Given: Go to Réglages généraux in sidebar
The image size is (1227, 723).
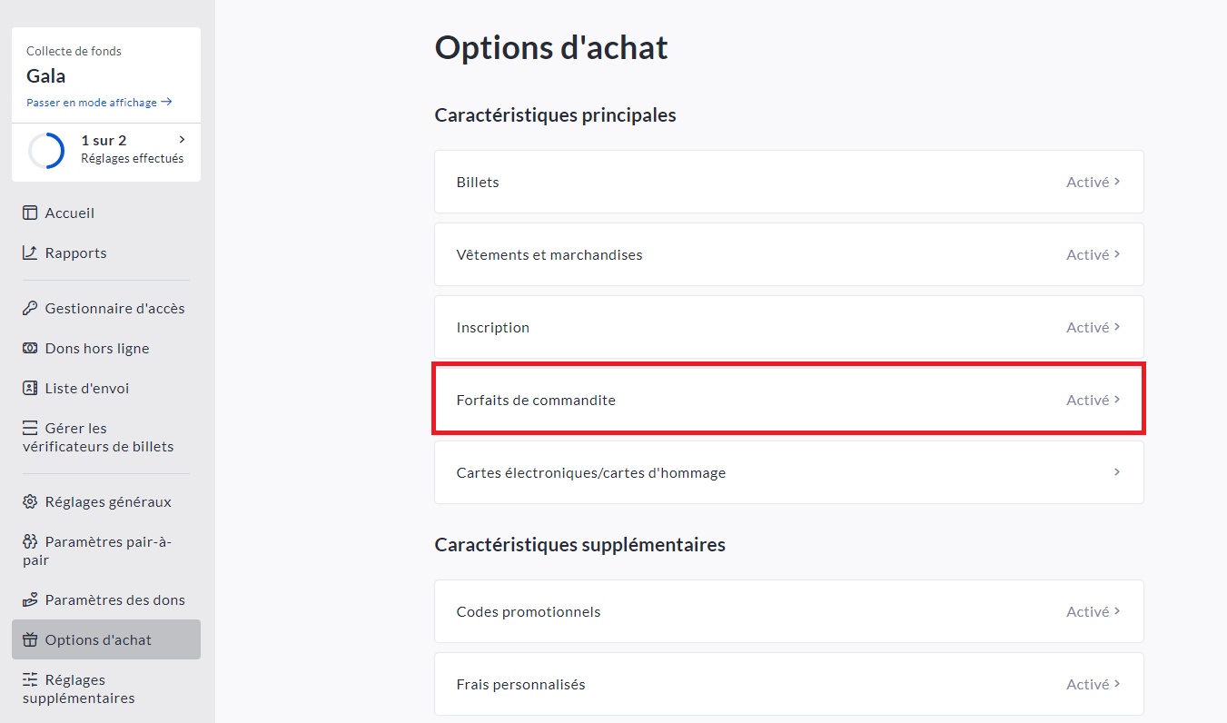Looking at the screenshot, I should click(x=108, y=502).
